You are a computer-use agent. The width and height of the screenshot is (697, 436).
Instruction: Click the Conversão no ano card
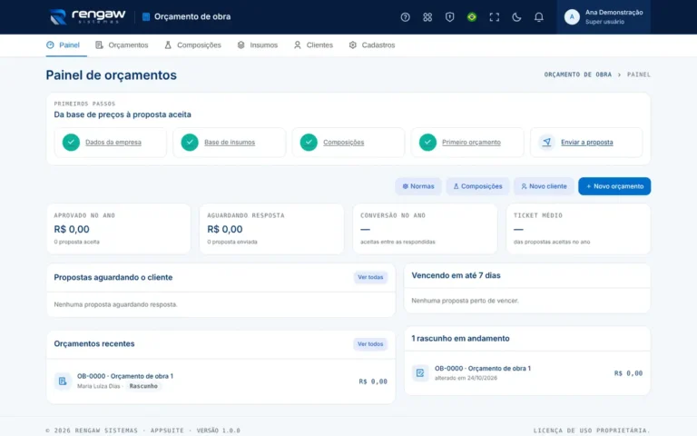425,229
